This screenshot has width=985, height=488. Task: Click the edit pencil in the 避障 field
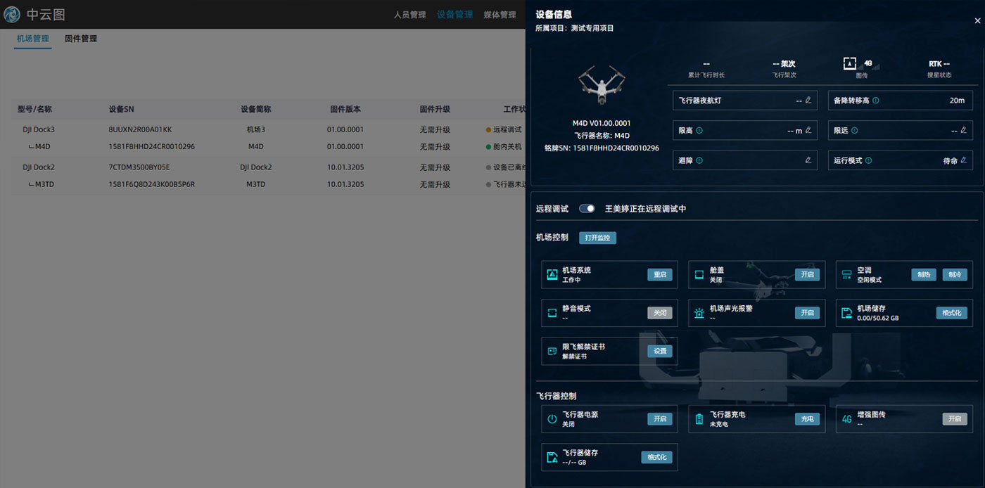click(808, 160)
